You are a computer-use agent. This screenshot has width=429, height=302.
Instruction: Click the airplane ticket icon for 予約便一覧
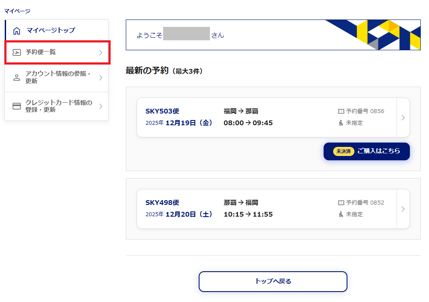[16, 52]
